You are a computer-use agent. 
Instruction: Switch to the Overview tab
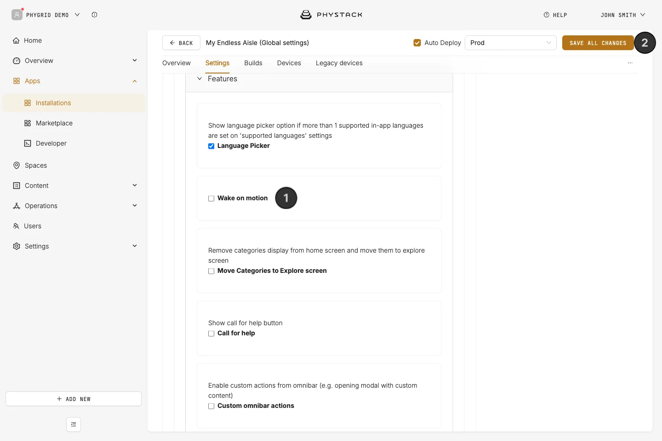click(177, 63)
